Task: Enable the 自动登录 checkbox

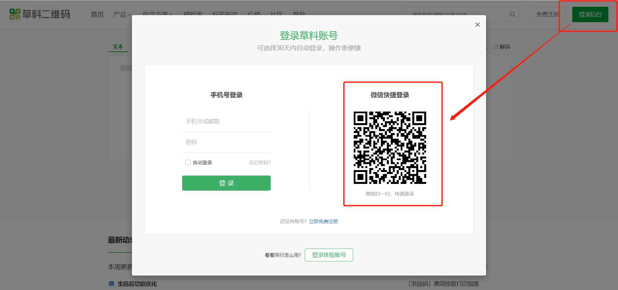Action: point(188,162)
